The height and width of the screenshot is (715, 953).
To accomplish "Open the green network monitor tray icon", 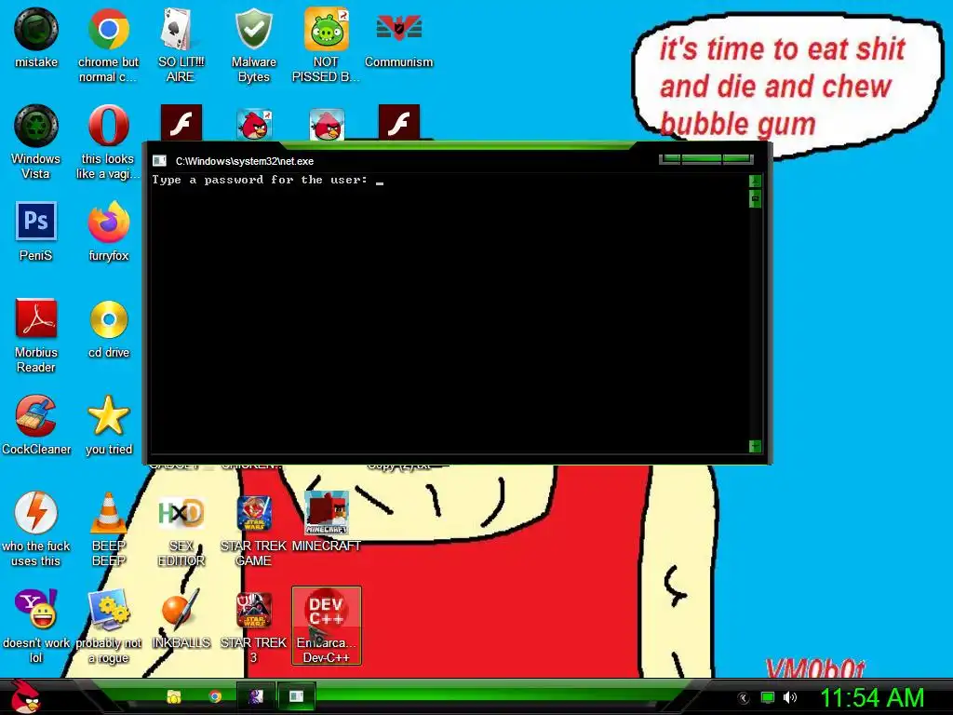I will point(768,697).
